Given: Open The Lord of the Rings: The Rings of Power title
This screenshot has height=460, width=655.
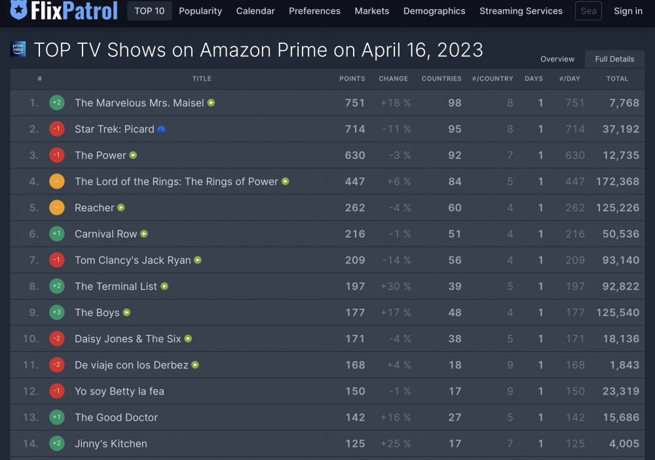Looking at the screenshot, I should point(176,182).
